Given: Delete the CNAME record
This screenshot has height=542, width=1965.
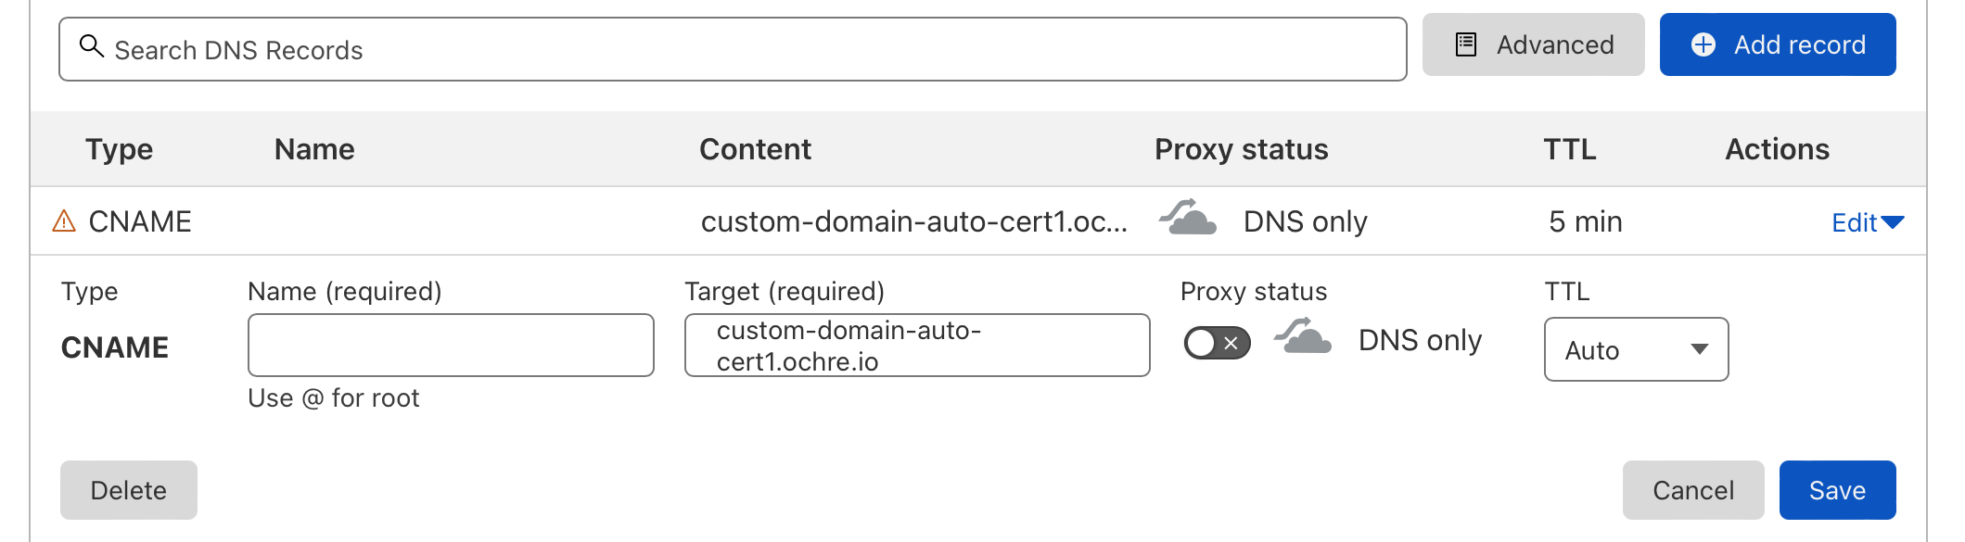Looking at the screenshot, I should pos(129,490).
